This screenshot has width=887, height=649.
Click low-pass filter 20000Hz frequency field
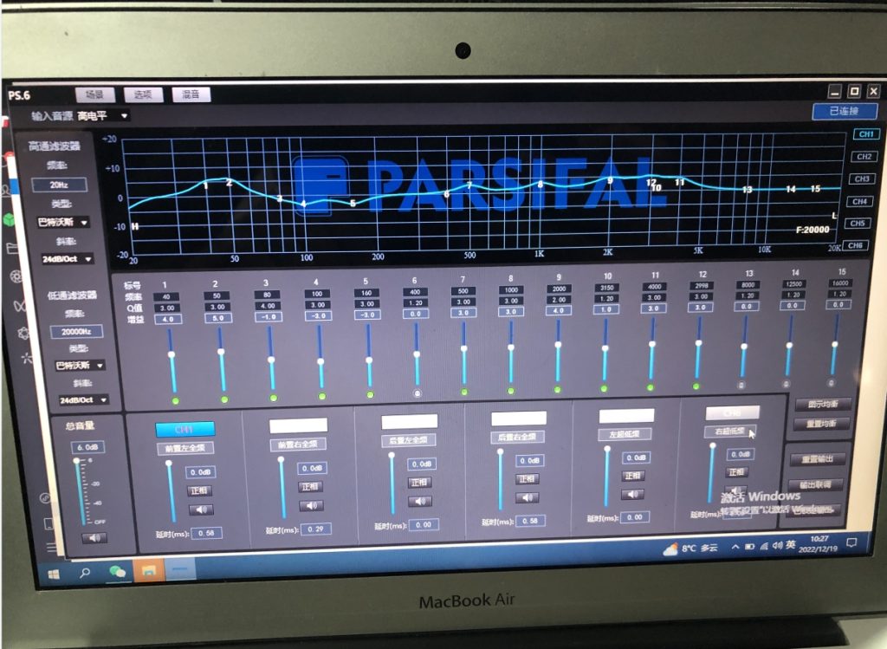click(76, 332)
